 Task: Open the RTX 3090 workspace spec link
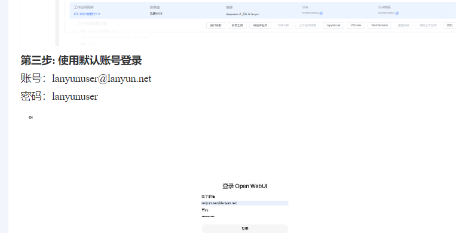[87, 14]
